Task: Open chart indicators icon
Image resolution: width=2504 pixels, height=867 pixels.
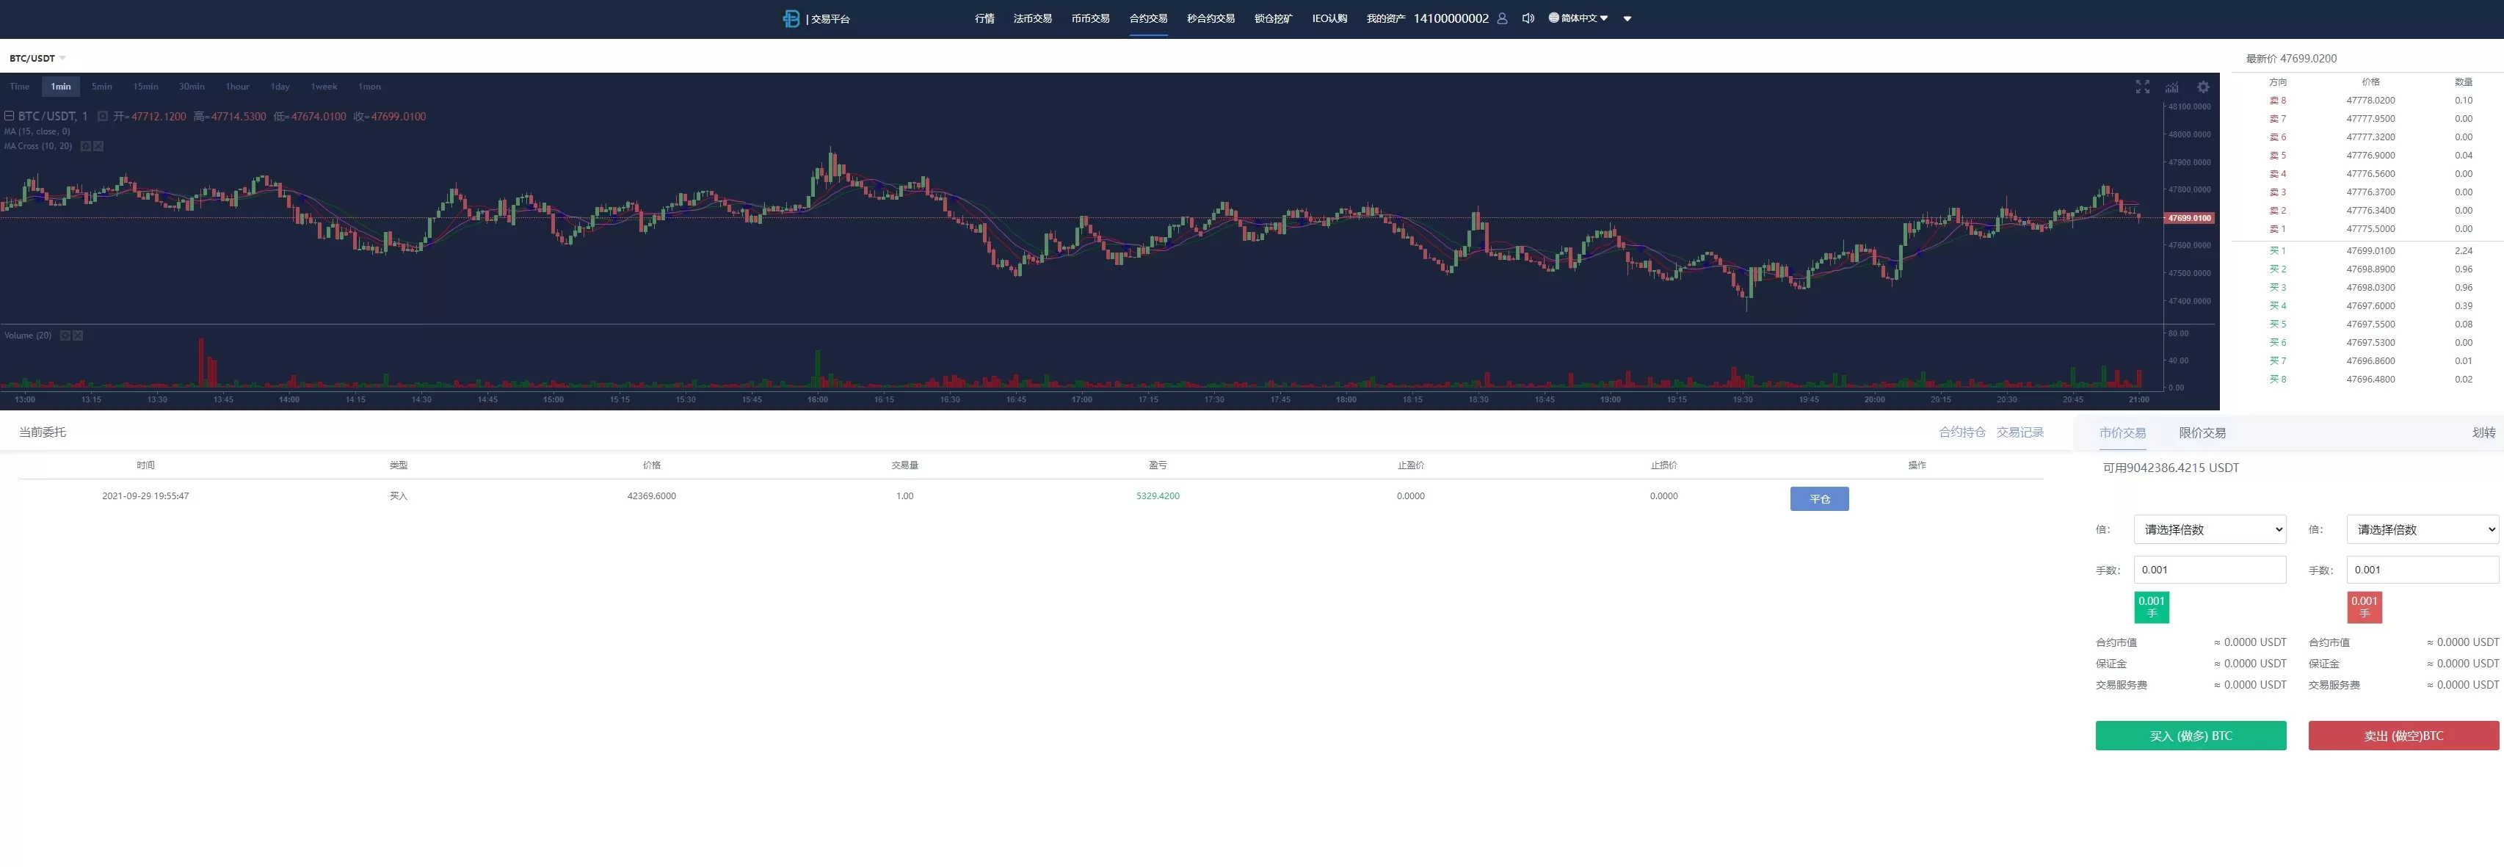Action: 2171,87
